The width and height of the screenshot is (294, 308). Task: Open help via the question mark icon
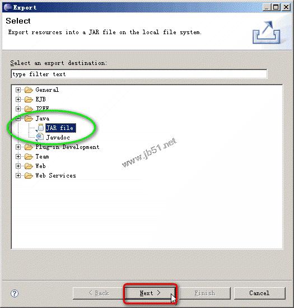[15, 293]
